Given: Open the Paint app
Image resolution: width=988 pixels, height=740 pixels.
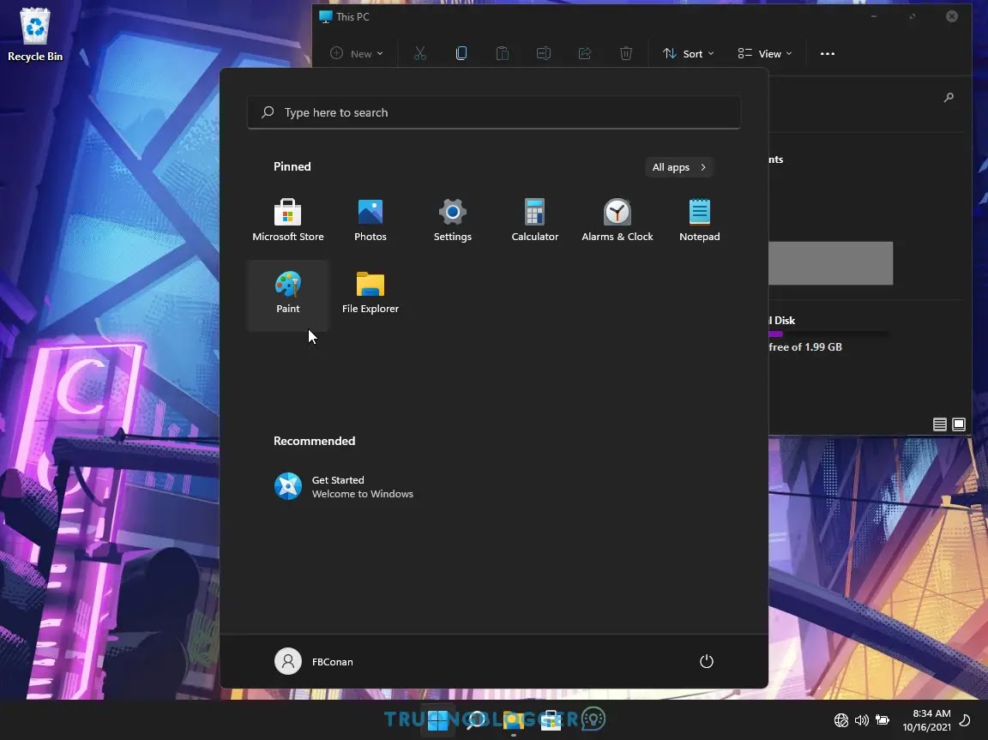Looking at the screenshot, I should (288, 293).
